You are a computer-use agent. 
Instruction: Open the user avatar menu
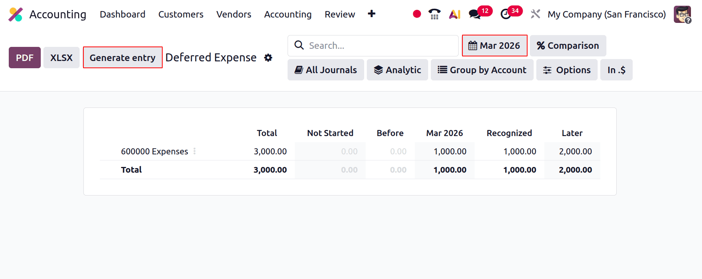(682, 14)
